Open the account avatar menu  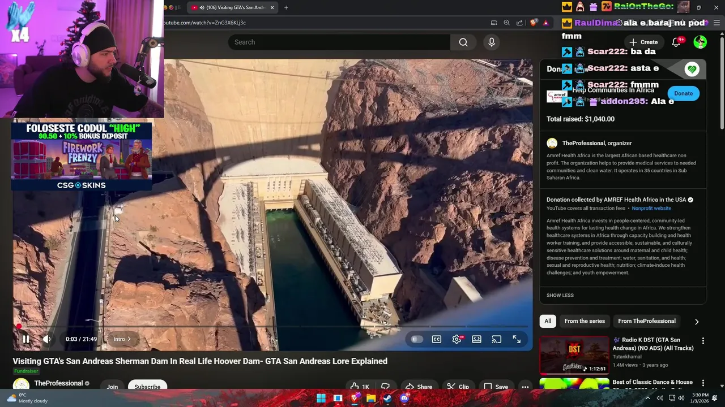[x=700, y=42]
